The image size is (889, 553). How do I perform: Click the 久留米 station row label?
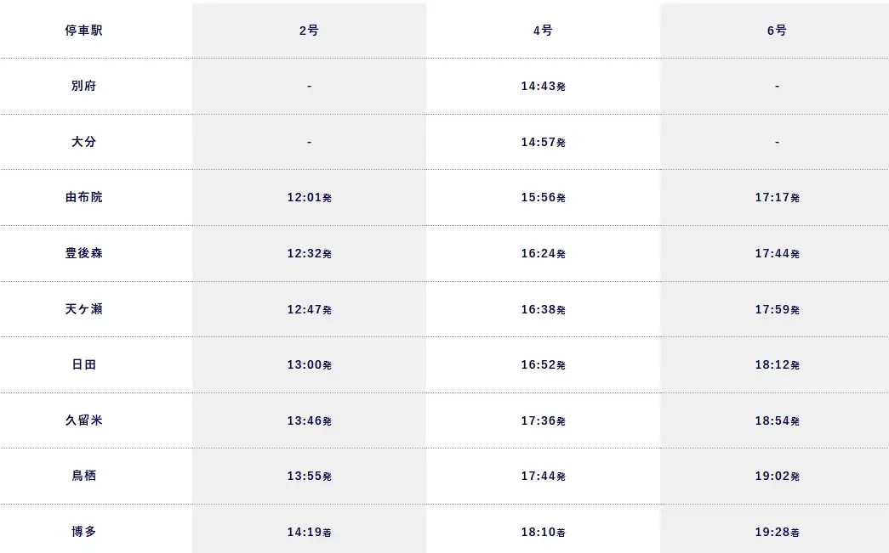point(83,420)
